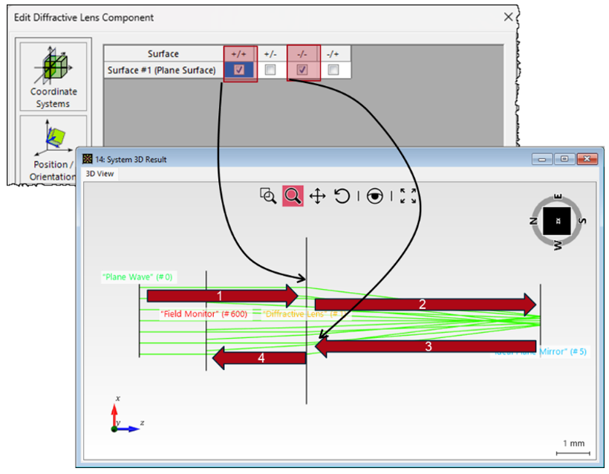
Task: Uncheck the +/+ checkbox for Surface #1
Action: tap(239, 70)
